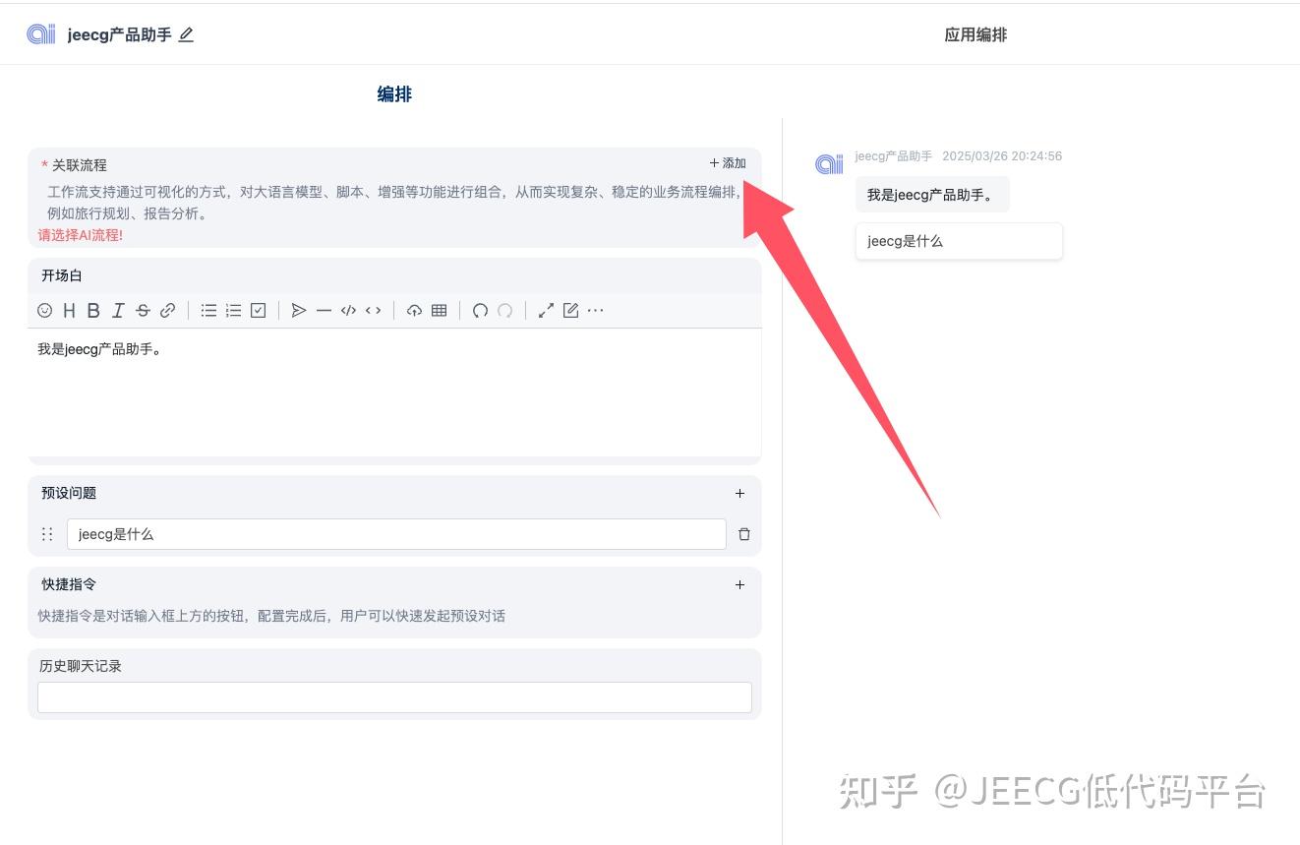The image size is (1300, 845).
Task: Click the jeecg是什么 suggestion in chat preview
Action: [x=959, y=241]
